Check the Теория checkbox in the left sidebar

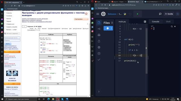[5, 21]
